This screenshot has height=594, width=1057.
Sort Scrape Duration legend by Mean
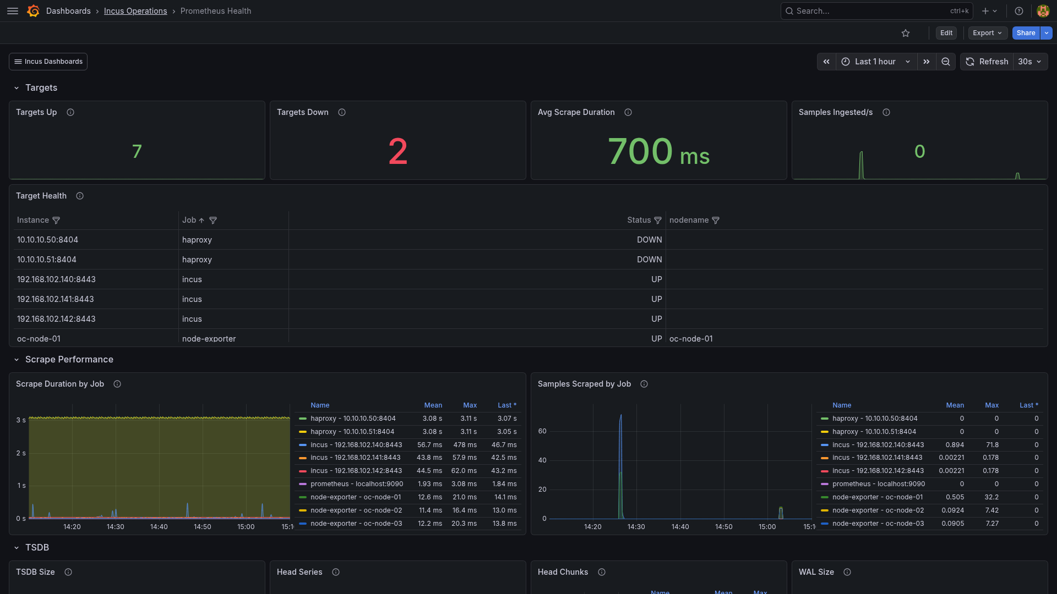coord(433,405)
